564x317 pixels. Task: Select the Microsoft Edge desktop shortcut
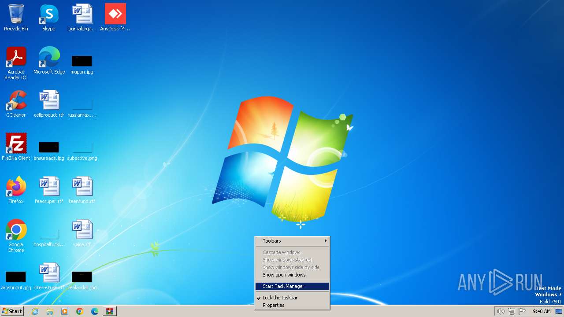(x=49, y=61)
